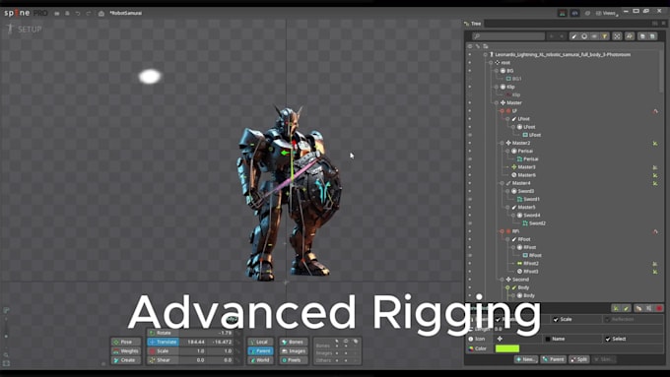Viewport: 670px width, 377px height.
Task: Click the green pencil icon in properties header
Action: (626, 308)
